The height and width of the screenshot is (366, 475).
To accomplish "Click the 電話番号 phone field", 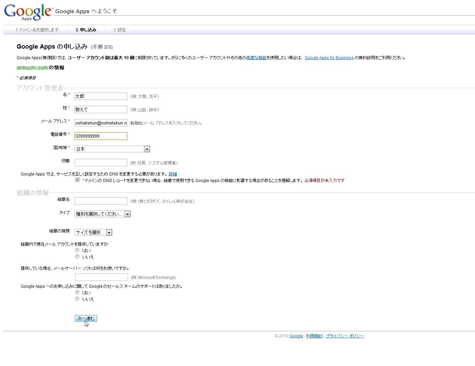I will [101, 136].
